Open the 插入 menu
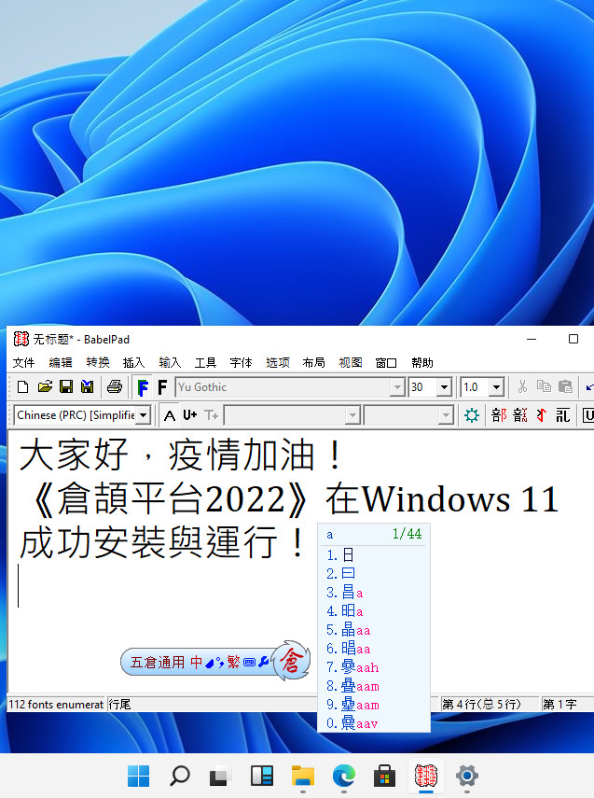 click(x=133, y=362)
